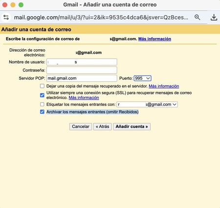Image resolution: width=220 pixels, height=208 pixels.
Task: Open Más información link for server copy
Action: point(164,86)
